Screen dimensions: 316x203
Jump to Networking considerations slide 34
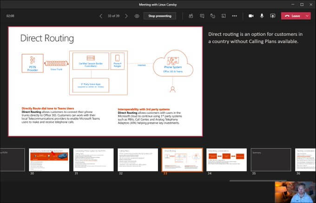226,160
